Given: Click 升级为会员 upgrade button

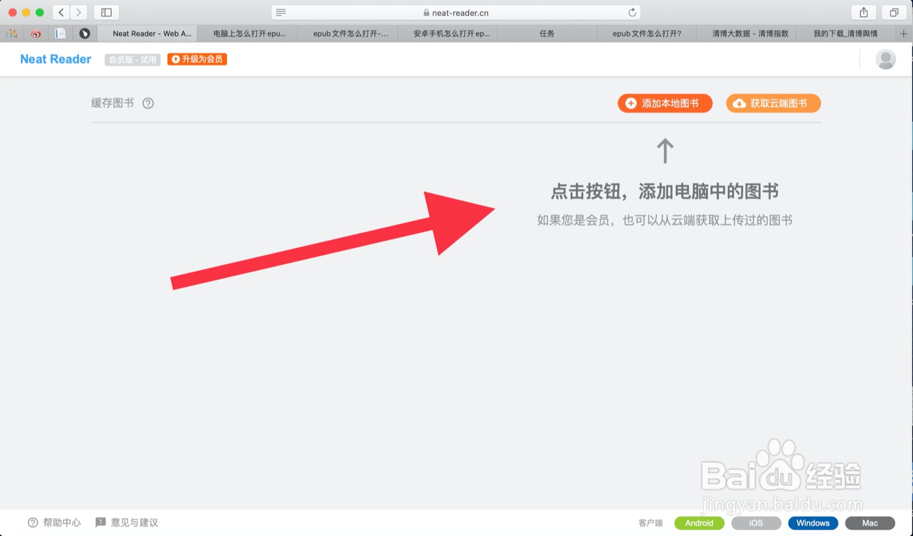Looking at the screenshot, I should [x=197, y=59].
